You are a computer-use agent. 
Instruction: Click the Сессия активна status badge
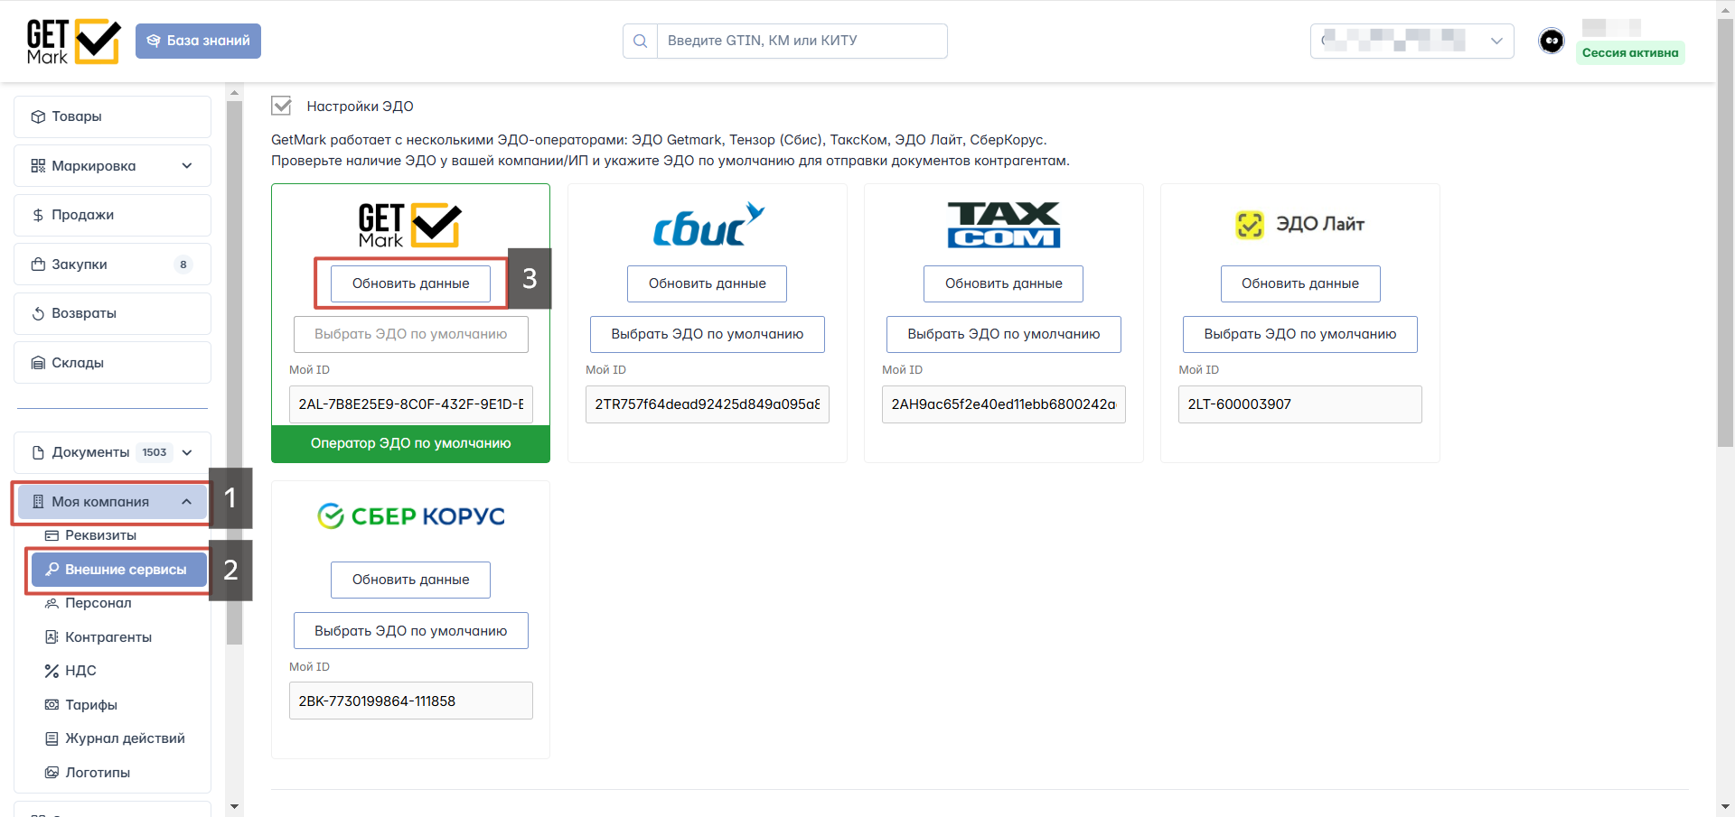tap(1630, 52)
